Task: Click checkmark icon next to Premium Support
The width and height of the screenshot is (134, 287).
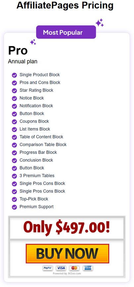Action: point(15,207)
